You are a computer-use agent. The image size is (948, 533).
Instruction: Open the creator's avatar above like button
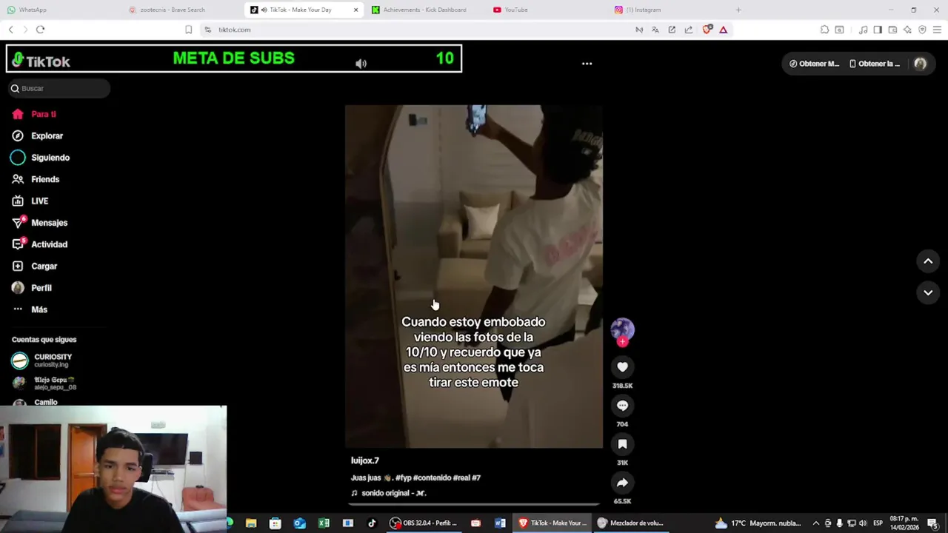[622, 329]
